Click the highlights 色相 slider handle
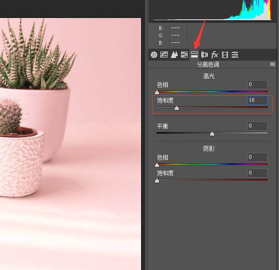279x270 pixels. pyautogui.click(x=157, y=92)
